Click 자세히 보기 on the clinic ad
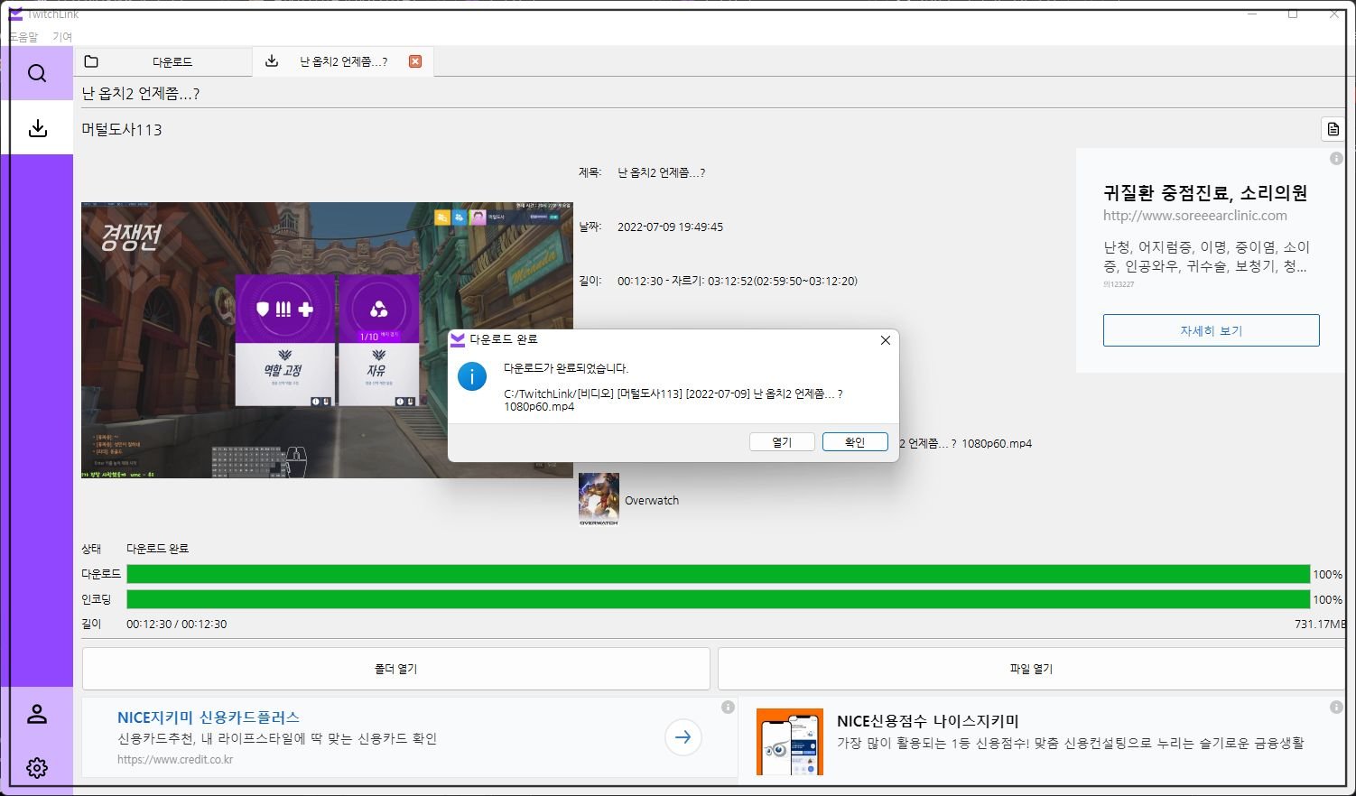 pos(1211,330)
